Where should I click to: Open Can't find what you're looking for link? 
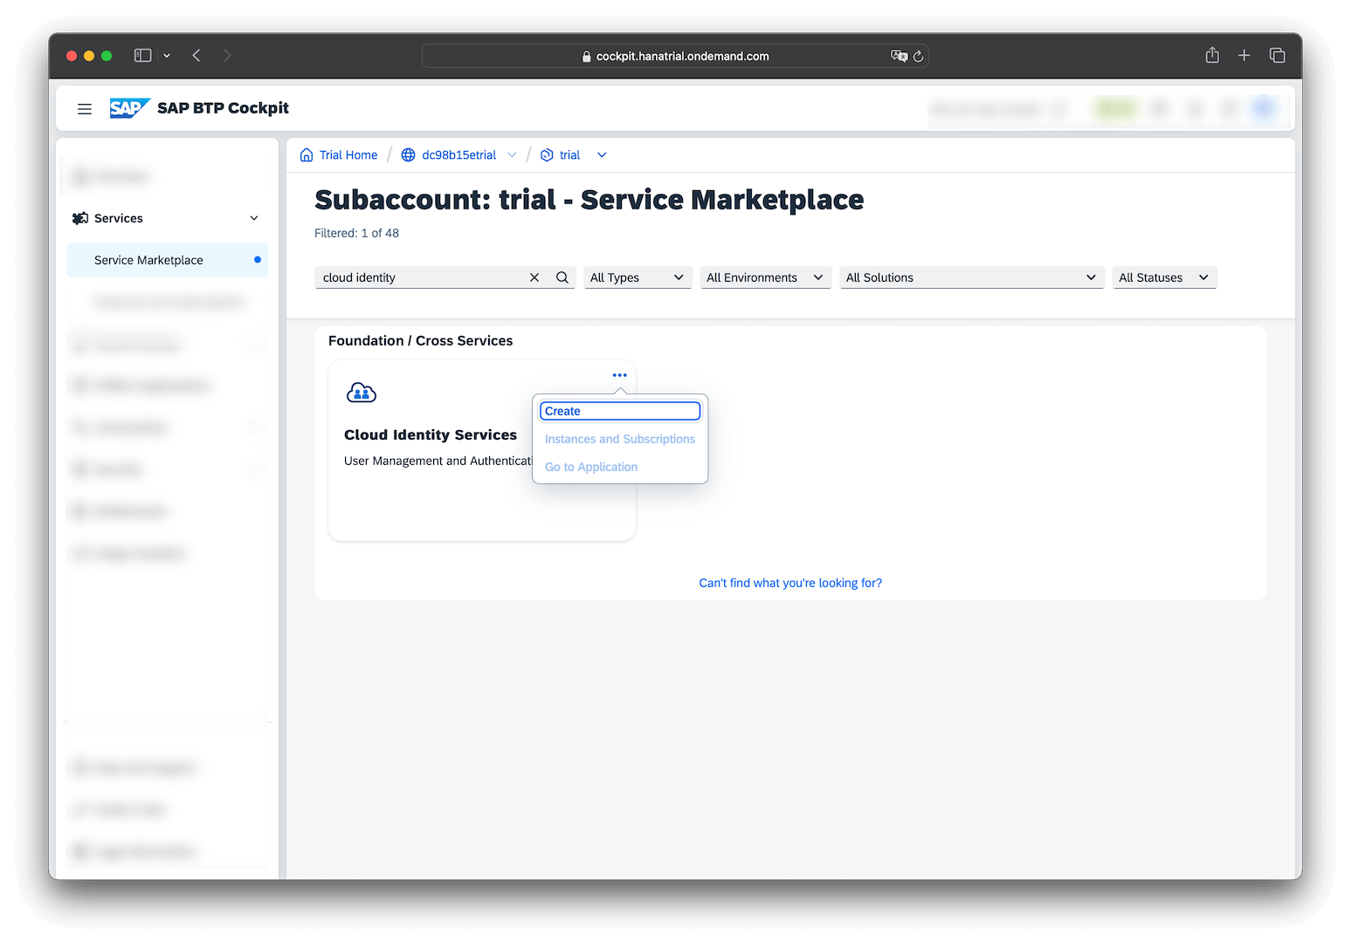tap(789, 582)
